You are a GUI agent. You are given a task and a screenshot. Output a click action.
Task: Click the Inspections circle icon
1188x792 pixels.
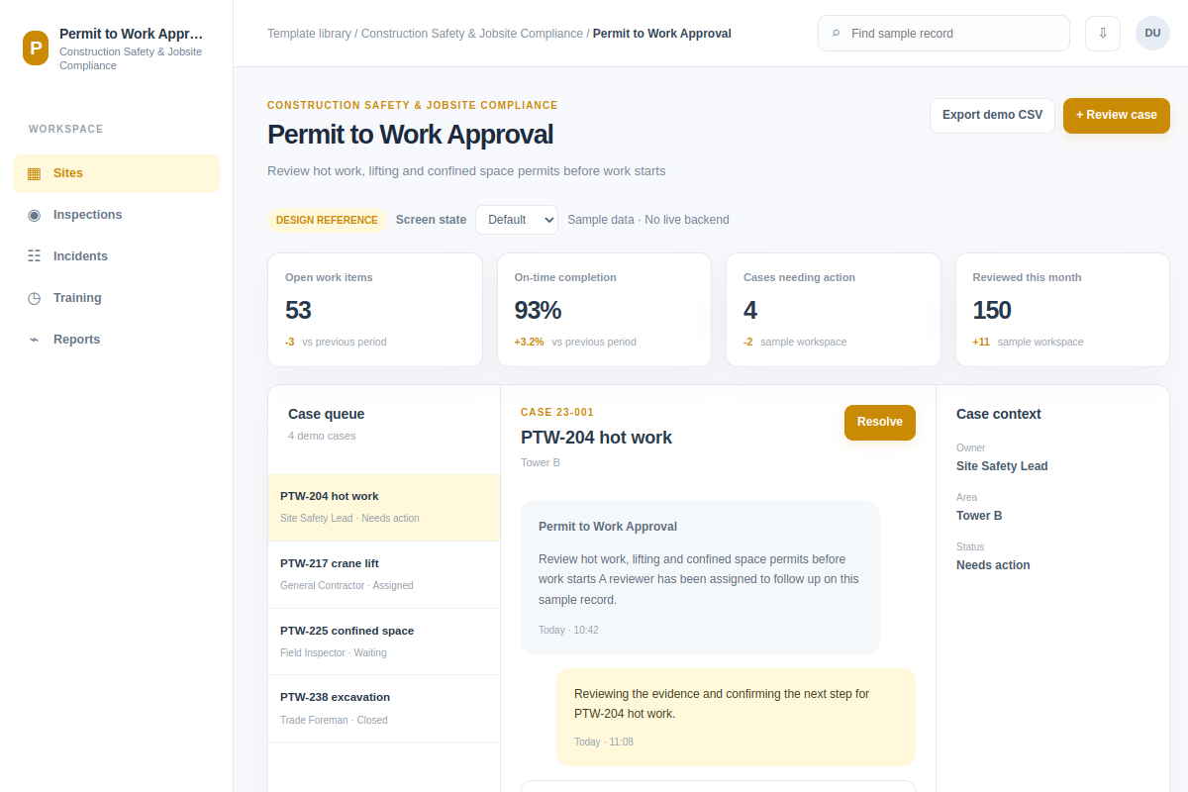point(34,215)
